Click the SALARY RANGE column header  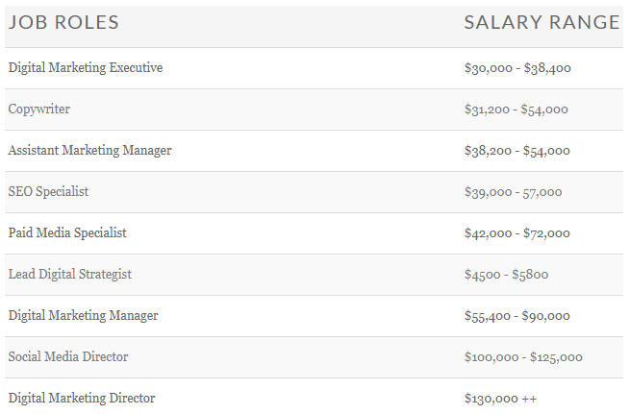point(542,22)
